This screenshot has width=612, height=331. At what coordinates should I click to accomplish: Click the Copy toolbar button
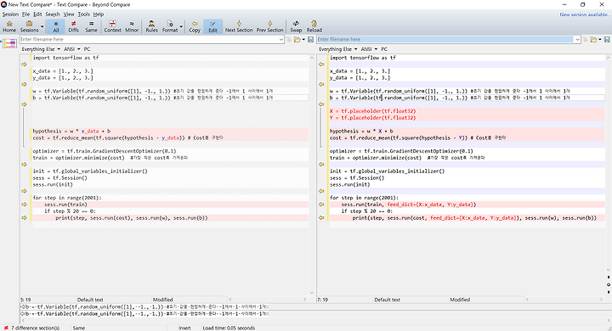[x=195, y=26]
